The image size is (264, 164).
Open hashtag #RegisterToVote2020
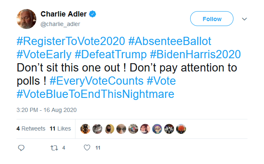(x=71, y=41)
